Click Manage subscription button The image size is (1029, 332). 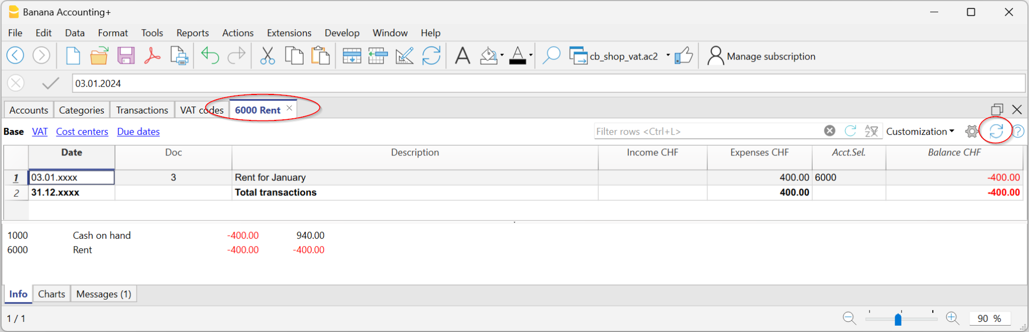click(761, 56)
